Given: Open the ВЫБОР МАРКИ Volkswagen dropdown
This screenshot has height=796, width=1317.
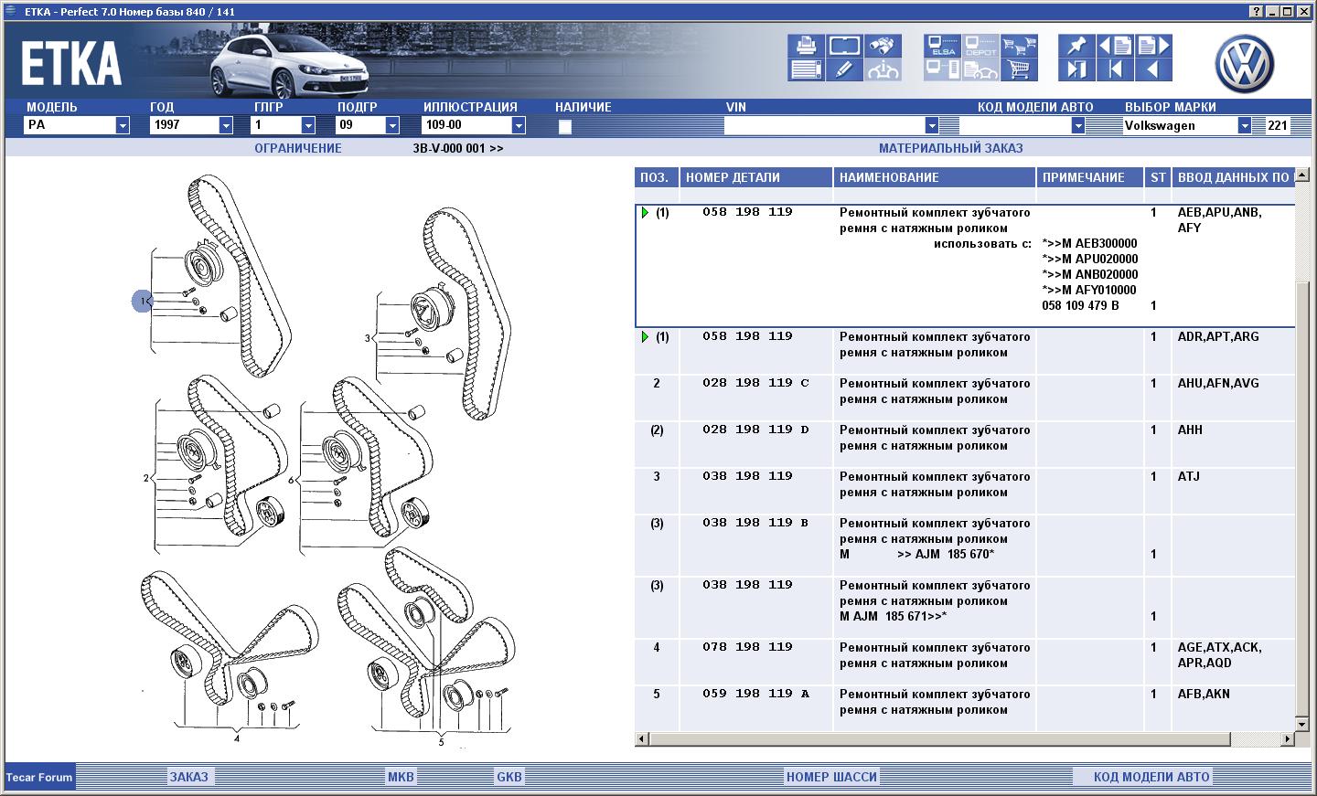Looking at the screenshot, I should pos(1245,125).
